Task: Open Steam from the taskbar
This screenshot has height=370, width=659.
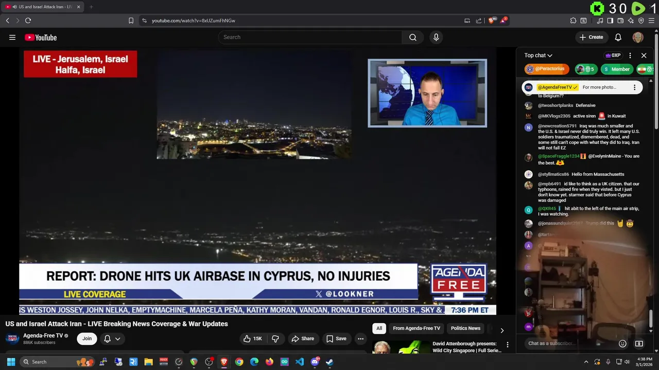Action: coord(329,362)
